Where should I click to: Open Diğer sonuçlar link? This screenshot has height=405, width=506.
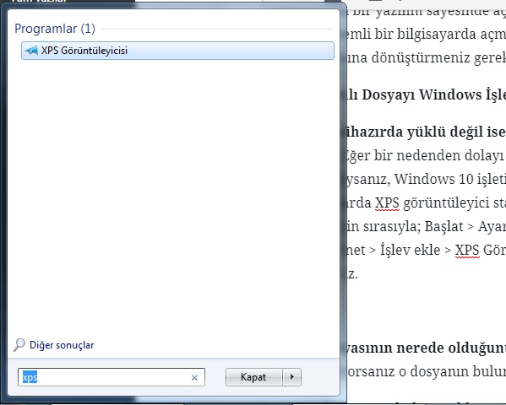point(62,345)
